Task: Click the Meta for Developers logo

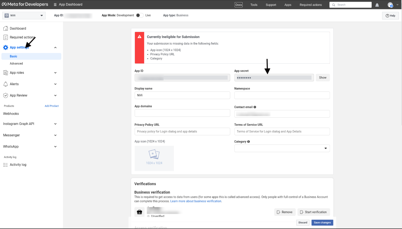Action: [25, 4]
